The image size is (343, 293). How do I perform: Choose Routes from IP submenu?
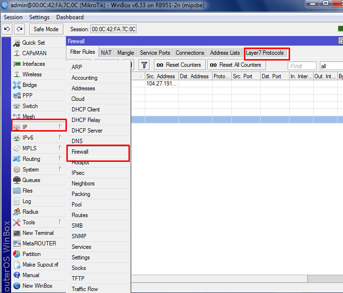pos(99,215)
